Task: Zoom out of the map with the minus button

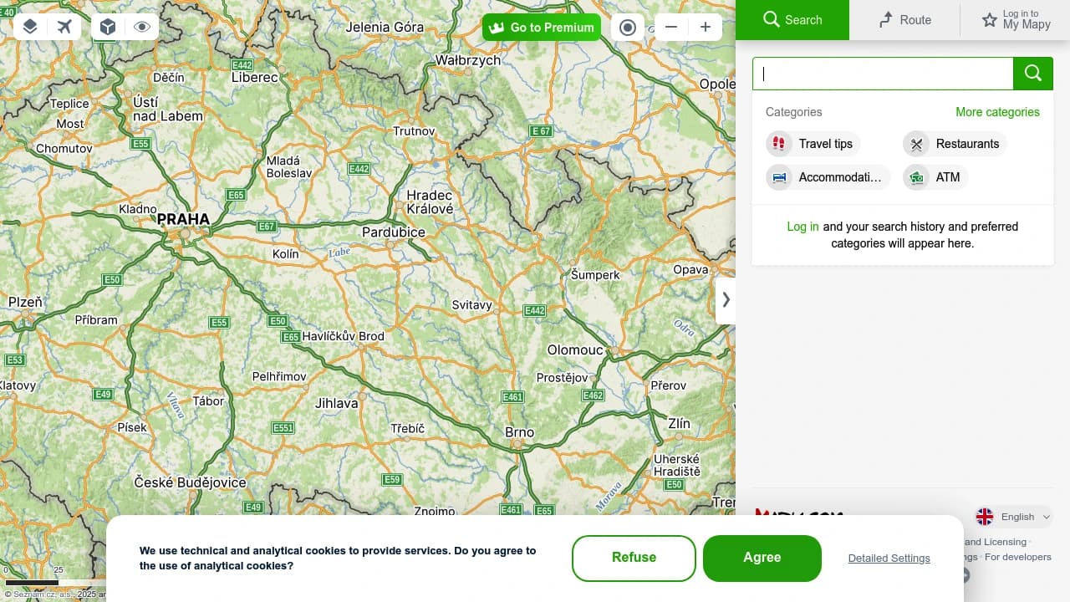Action: (671, 27)
